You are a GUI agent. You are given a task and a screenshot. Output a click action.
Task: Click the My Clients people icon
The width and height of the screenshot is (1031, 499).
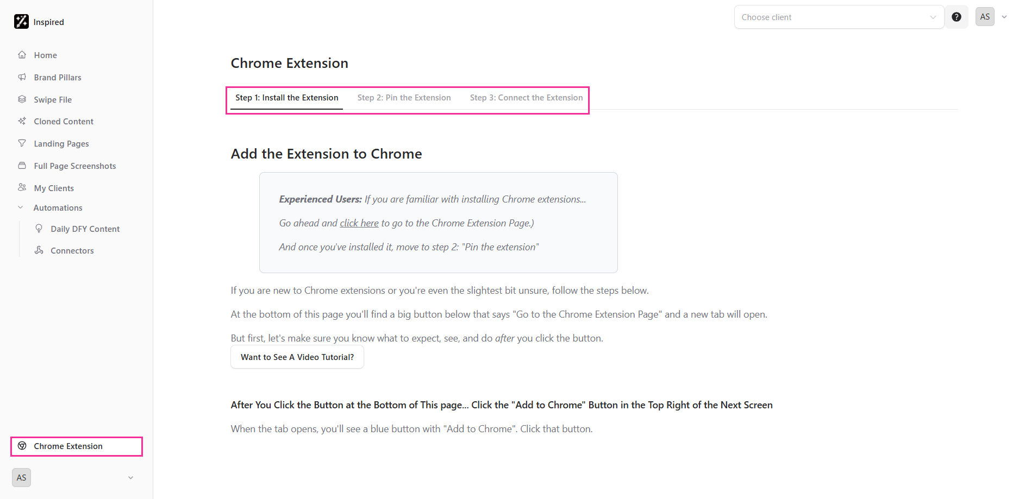coord(22,187)
